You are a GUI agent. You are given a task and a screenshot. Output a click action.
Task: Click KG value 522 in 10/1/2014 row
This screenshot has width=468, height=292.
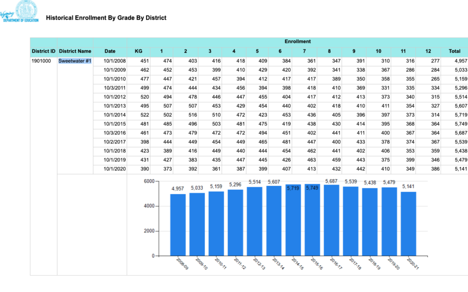(x=145, y=115)
